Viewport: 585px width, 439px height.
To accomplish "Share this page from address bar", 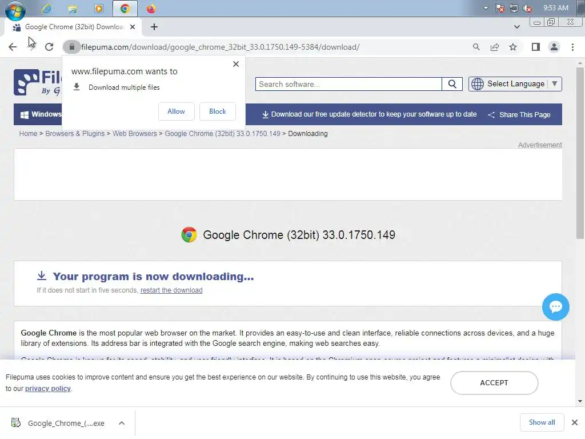I will point(495,47).
